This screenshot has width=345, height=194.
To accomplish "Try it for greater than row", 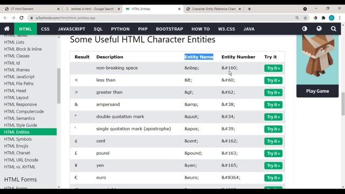I will pos(273,93).
